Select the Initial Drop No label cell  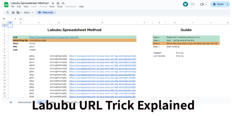click(21, 40)
